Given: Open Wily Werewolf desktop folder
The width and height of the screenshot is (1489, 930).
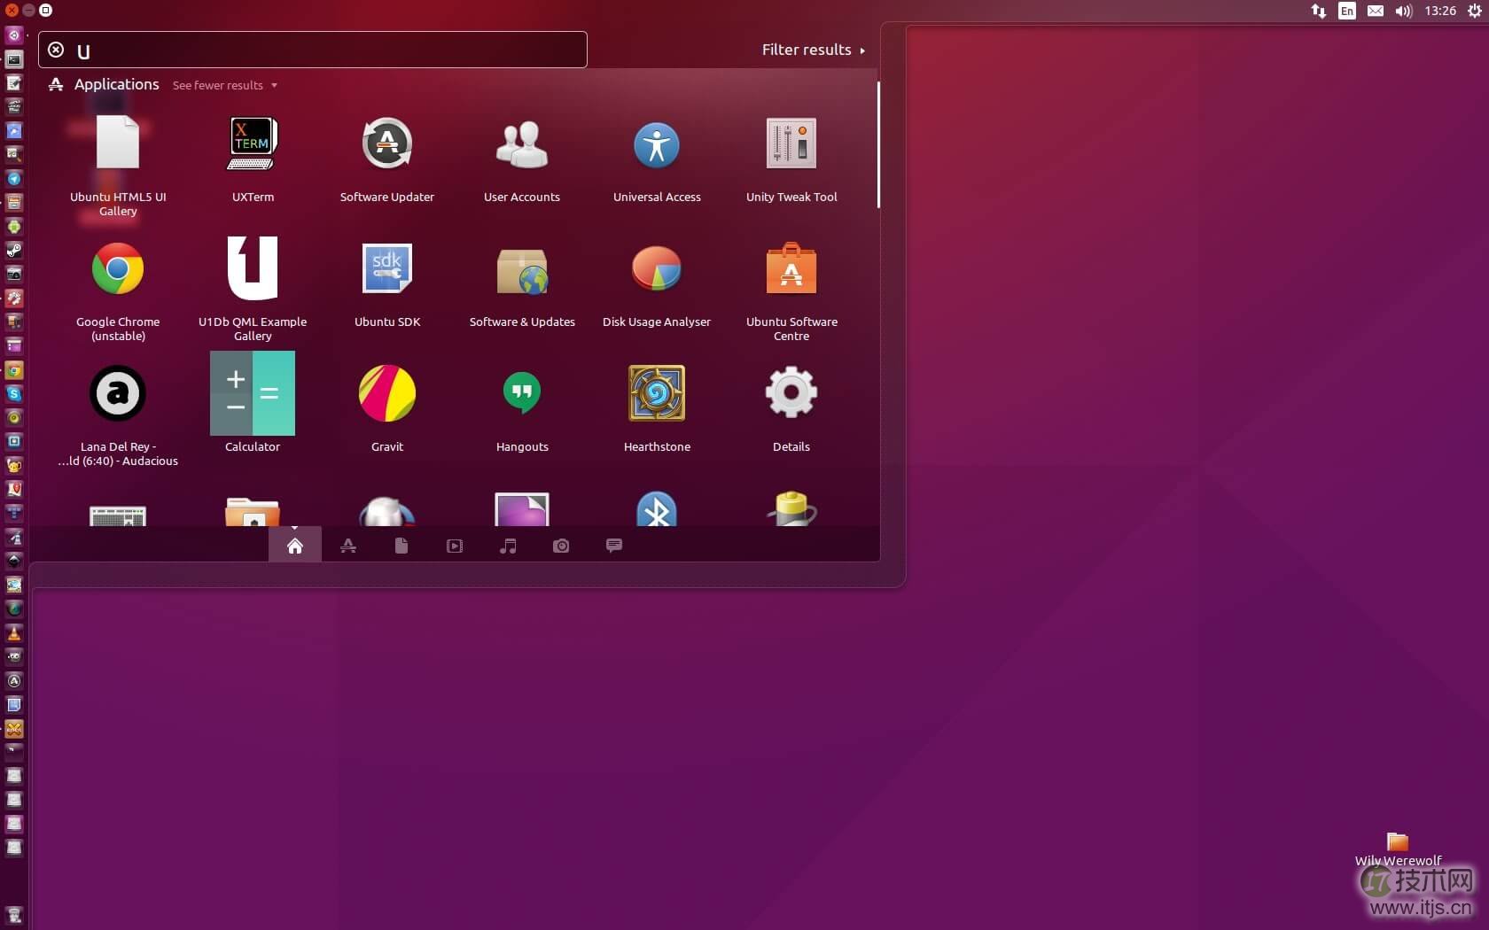Looking at the screenshot, I should [x=1398, y=849].
